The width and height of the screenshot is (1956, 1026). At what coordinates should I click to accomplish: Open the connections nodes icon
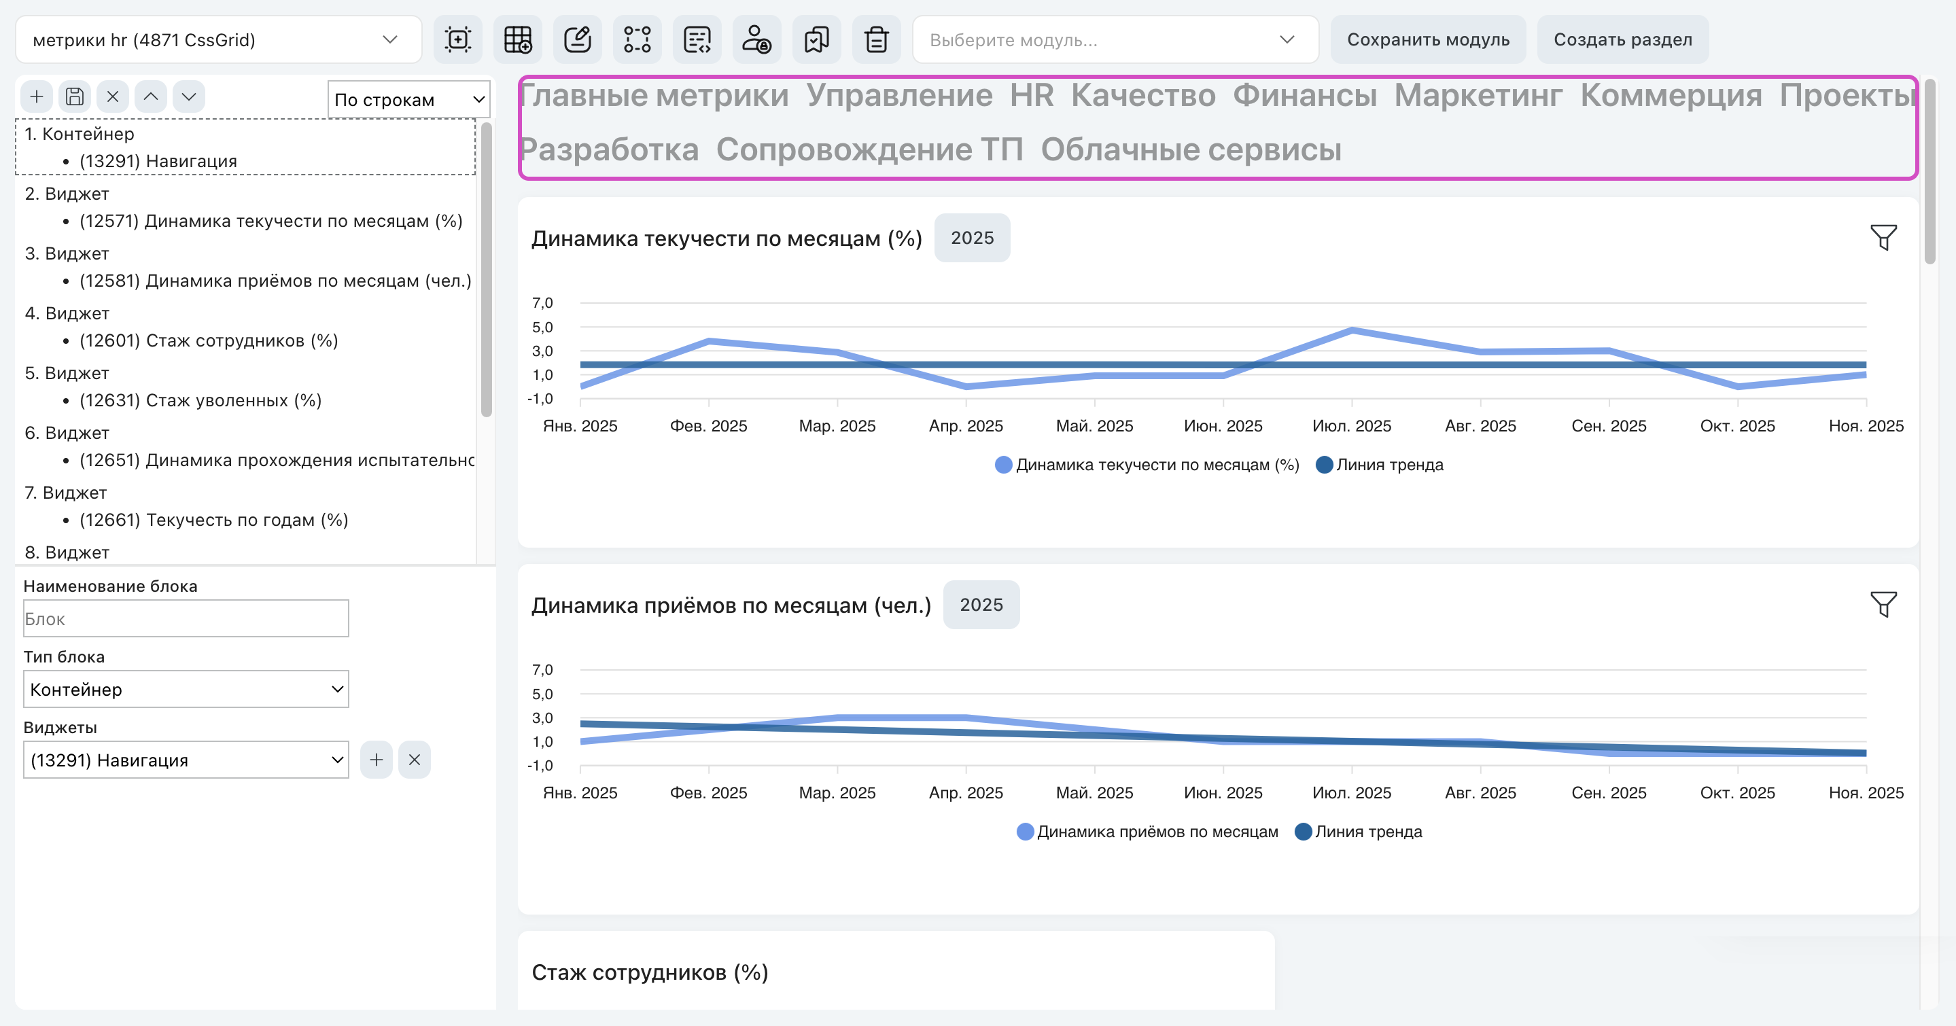click(x=637, y=39)
